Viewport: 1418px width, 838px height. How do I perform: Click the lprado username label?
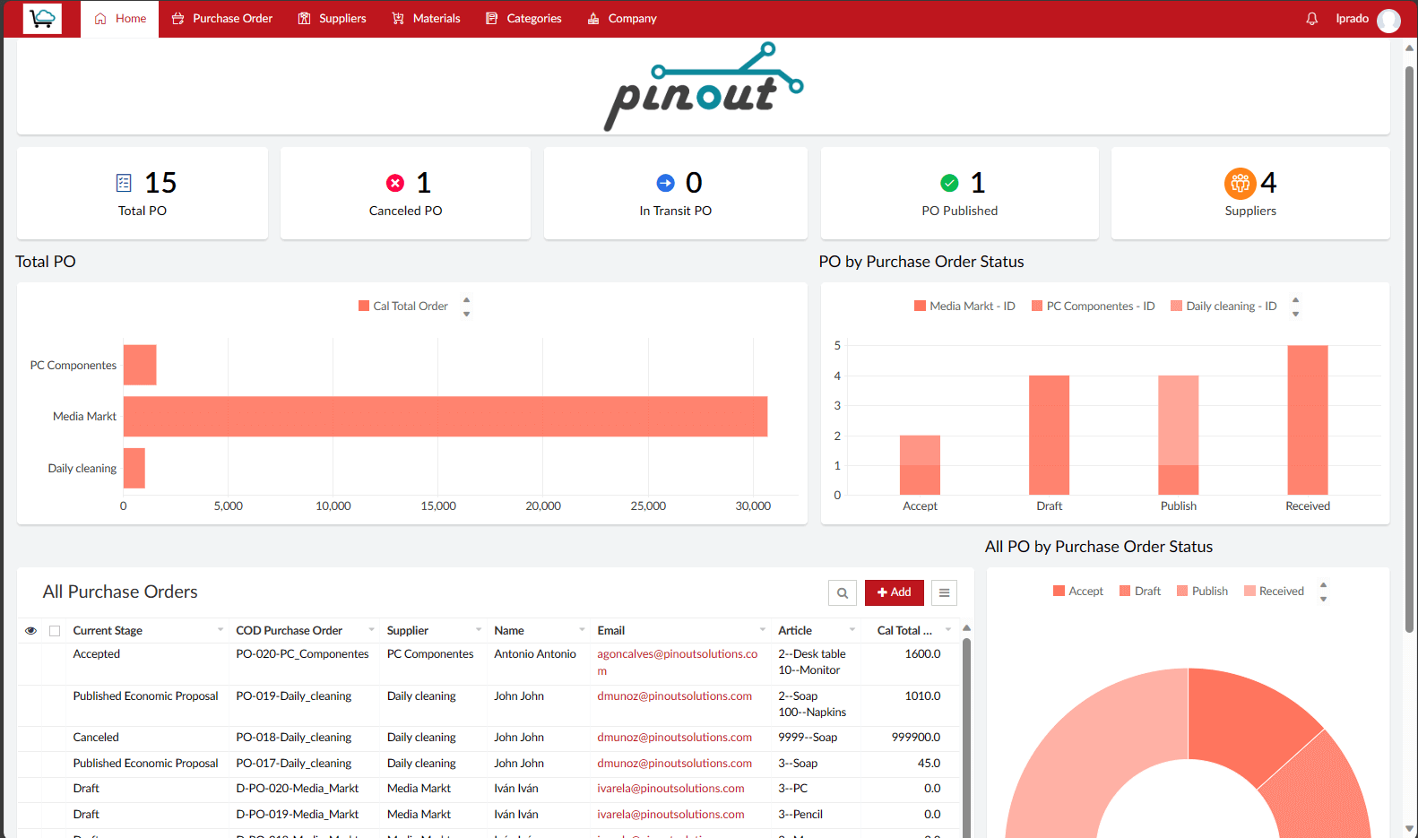(x=1352, y=19)
